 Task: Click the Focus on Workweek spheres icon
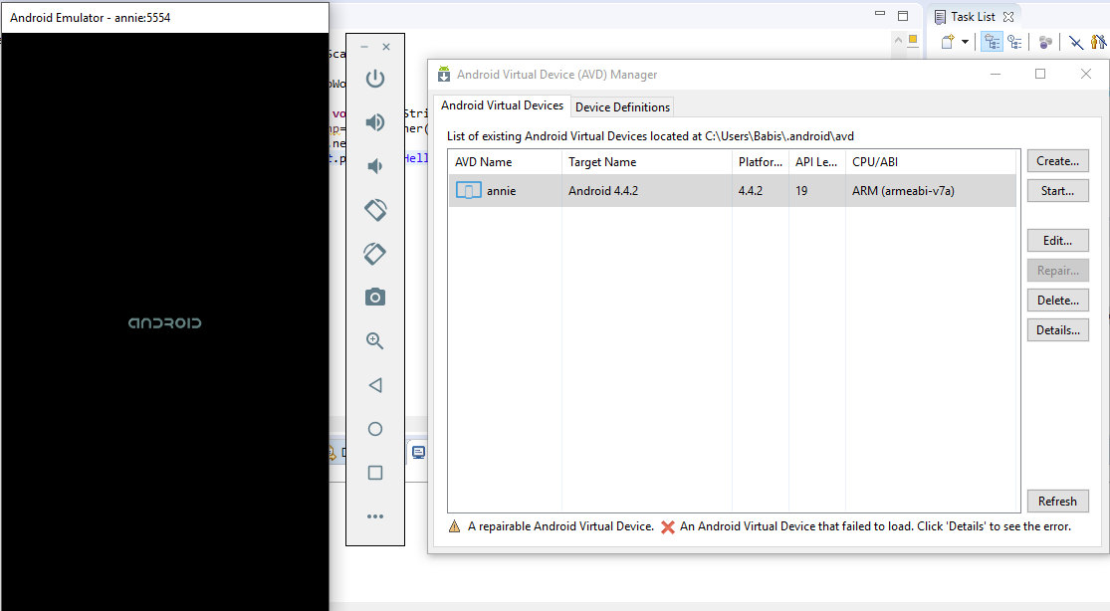tap(1045, 43)
